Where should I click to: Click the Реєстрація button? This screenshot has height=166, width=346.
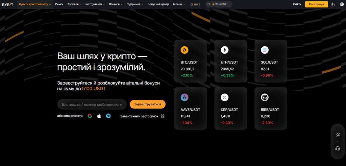tap(316, 4)
